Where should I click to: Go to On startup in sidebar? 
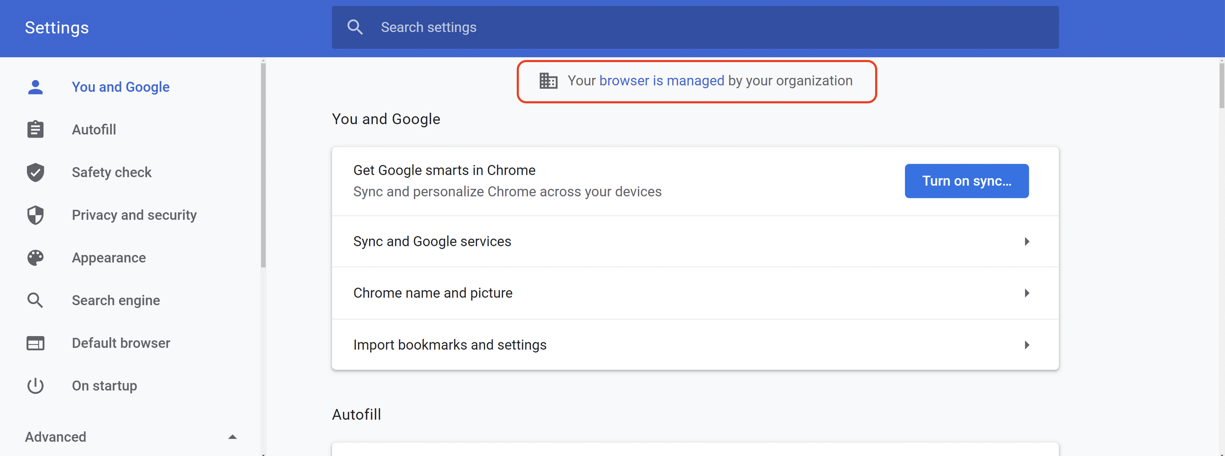pyautogui.click(x=104, y=386)
